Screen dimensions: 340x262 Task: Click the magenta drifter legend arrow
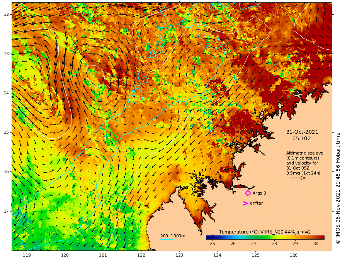pyautogui.click(x=245, y=203)
